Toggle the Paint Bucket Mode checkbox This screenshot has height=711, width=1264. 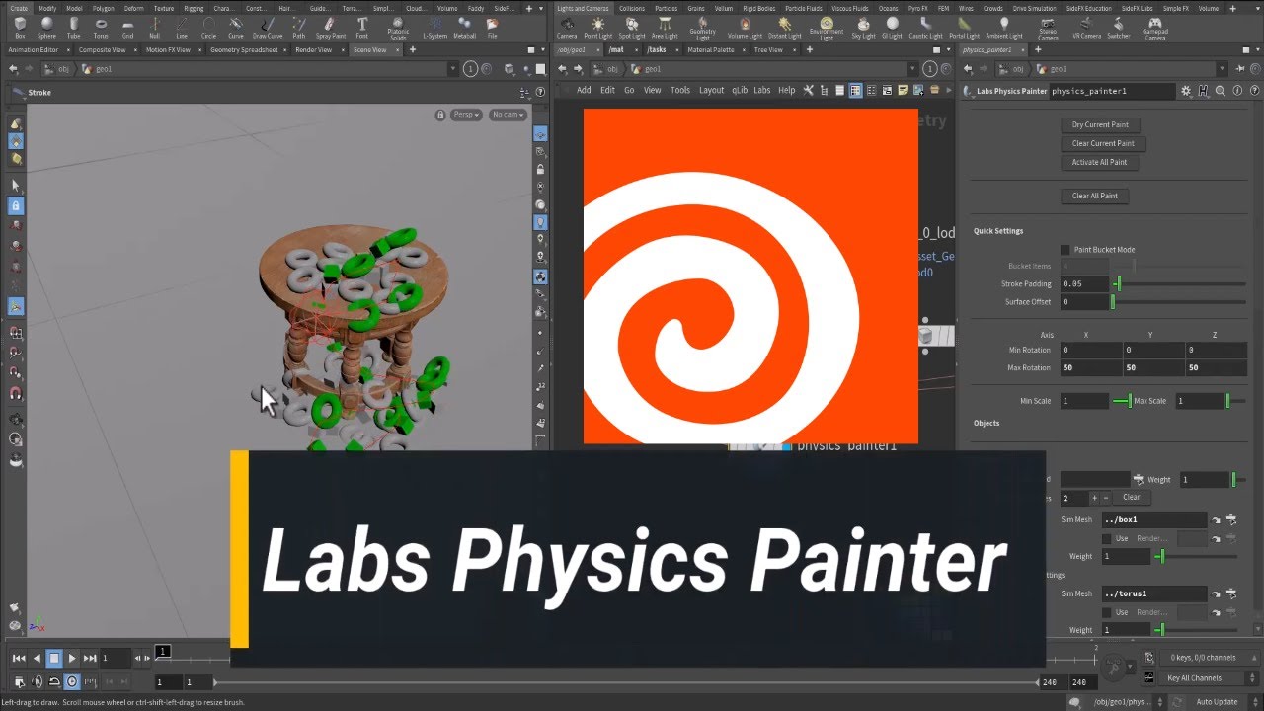pos(1066,250)
